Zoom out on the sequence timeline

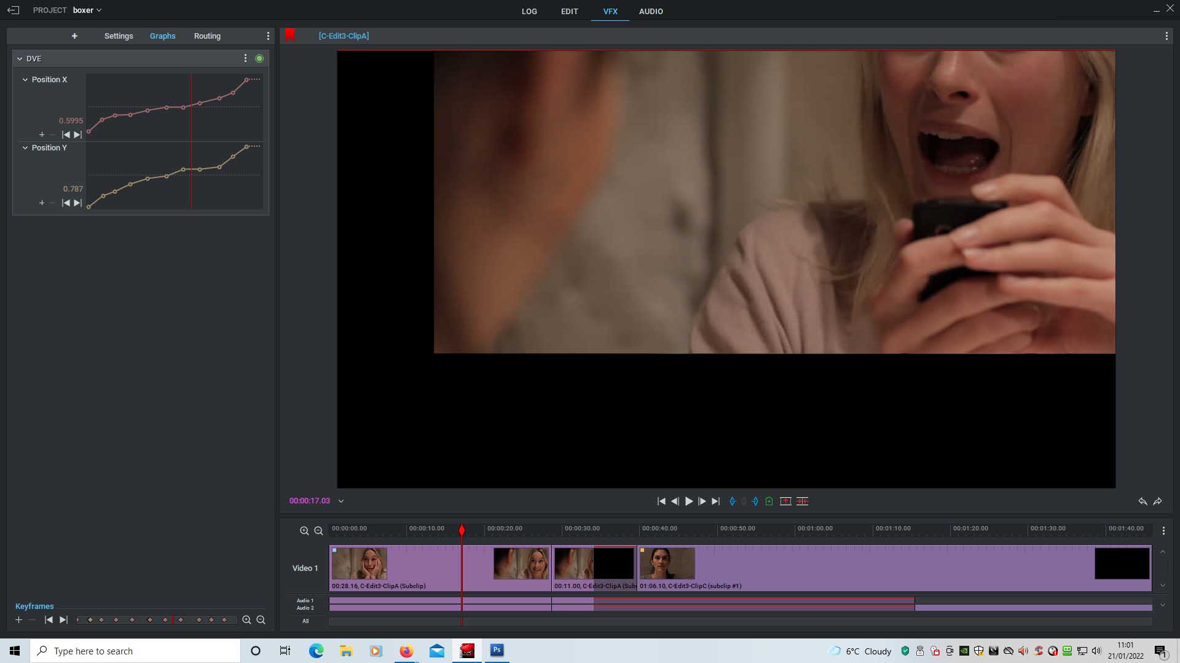(318, 531)
